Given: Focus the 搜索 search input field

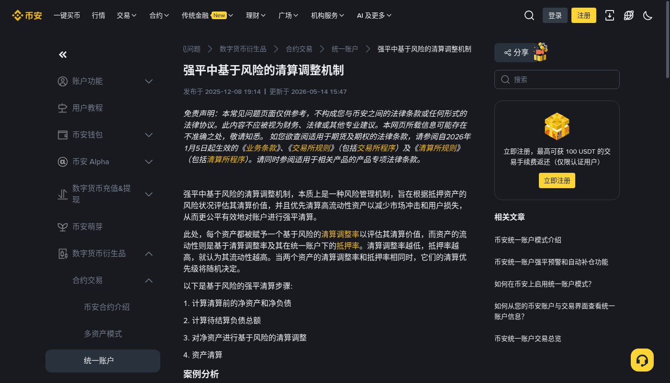Looking at the screenshot, I should coord(557,79).
